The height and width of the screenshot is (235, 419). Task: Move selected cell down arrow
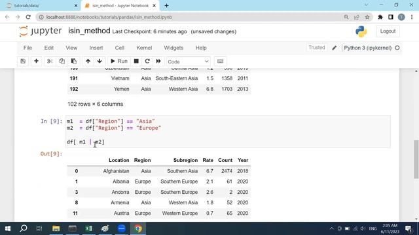(x=100, y=61)
